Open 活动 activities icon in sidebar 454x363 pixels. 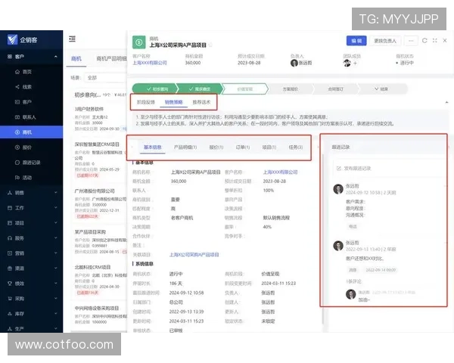tap(17, 178)
